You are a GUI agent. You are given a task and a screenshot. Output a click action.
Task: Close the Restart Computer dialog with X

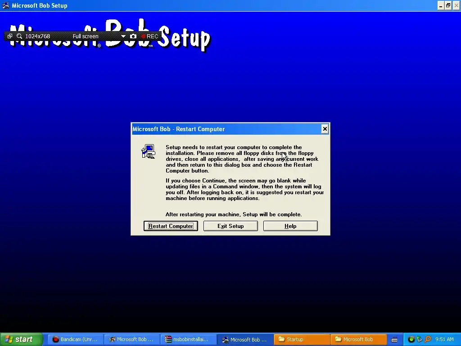click(325, 129)
